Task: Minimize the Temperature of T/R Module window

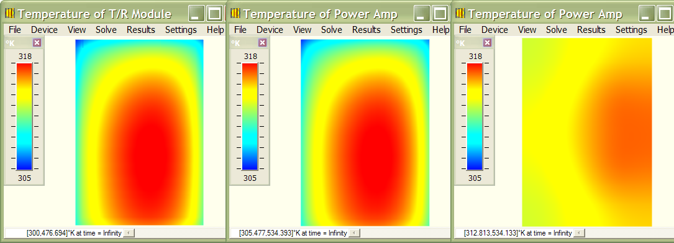Action: (196, 14)
